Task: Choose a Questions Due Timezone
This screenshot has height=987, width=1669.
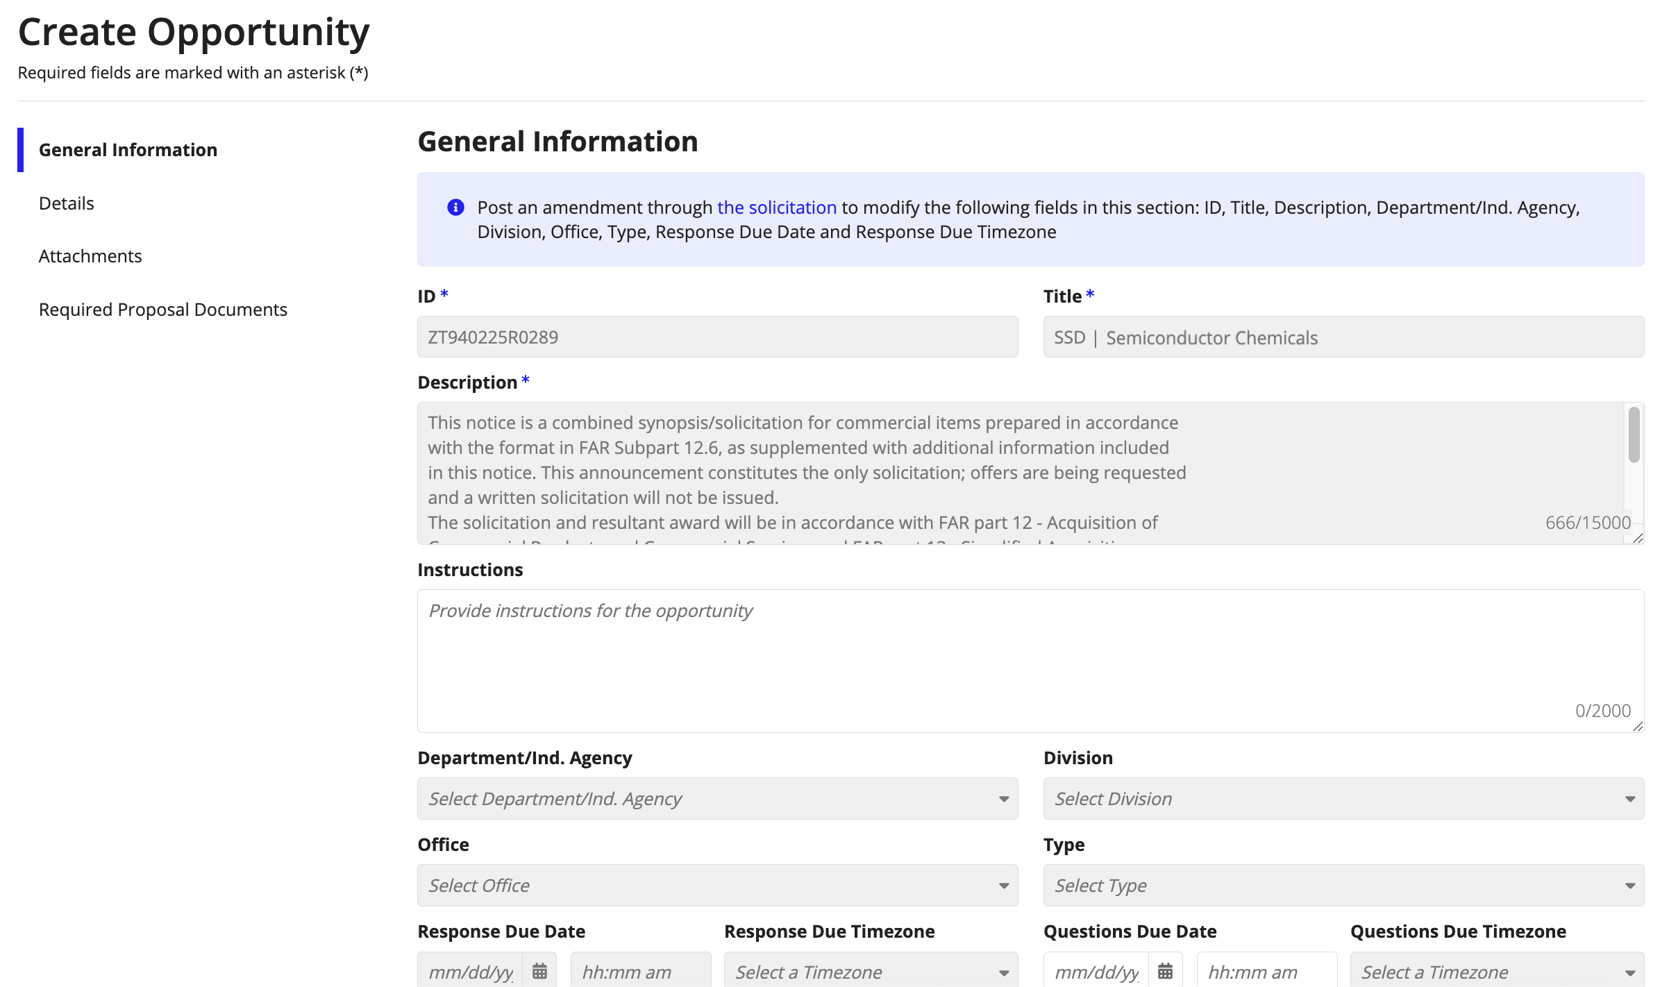Action: click(x=1497, y=971)
